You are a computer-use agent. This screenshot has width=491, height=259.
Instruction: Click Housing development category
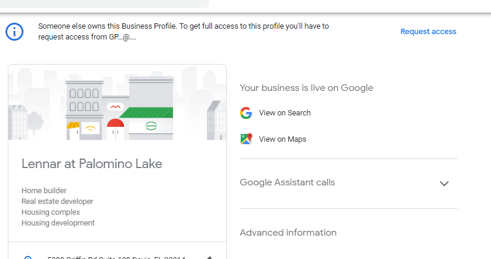point(58,223)
